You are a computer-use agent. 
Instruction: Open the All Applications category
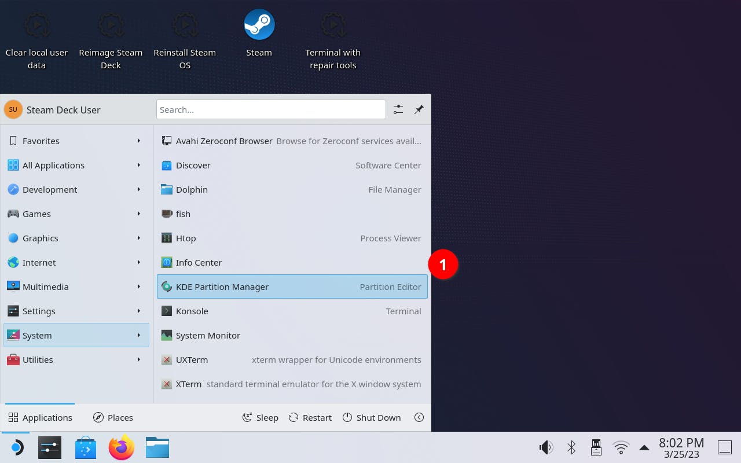coord(76,165)
